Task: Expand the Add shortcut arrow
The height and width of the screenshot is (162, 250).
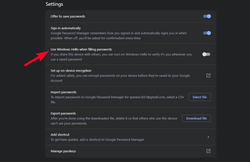Action: (x=208, y=137)
